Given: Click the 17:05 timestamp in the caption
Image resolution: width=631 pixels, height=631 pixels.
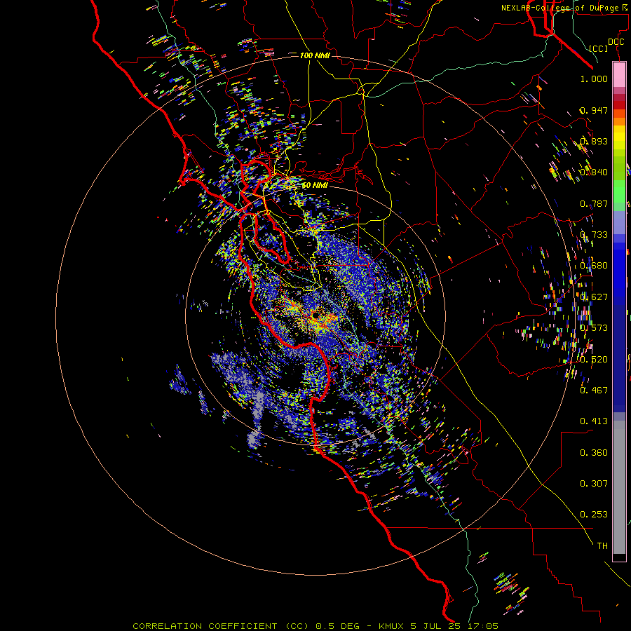Looking at the screenshot, I should pos(483,626).
